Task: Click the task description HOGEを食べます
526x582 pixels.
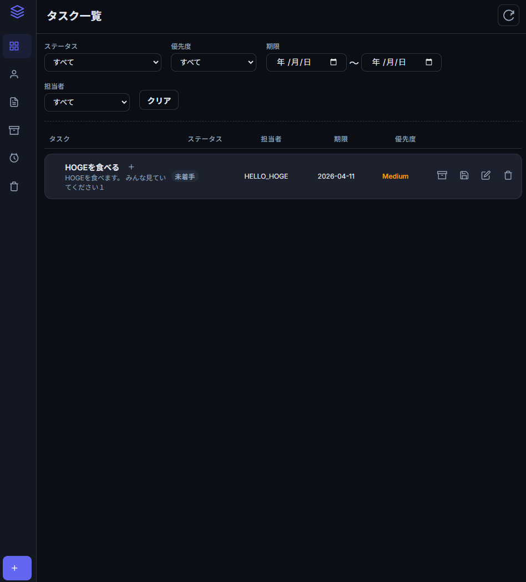Action: [x=115, y=183]
